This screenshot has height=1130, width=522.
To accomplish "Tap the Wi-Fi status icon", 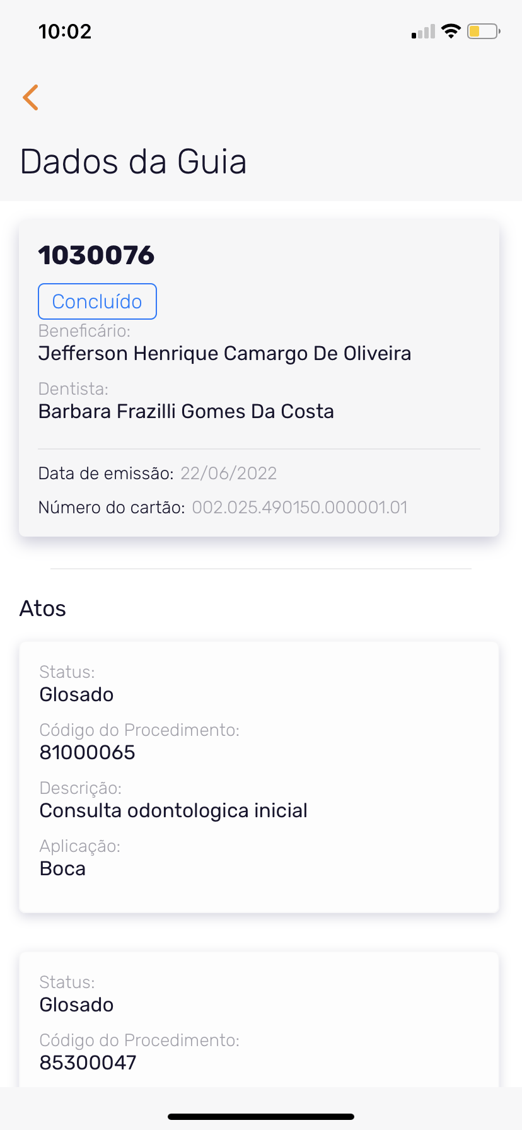I will click(451, 31).
